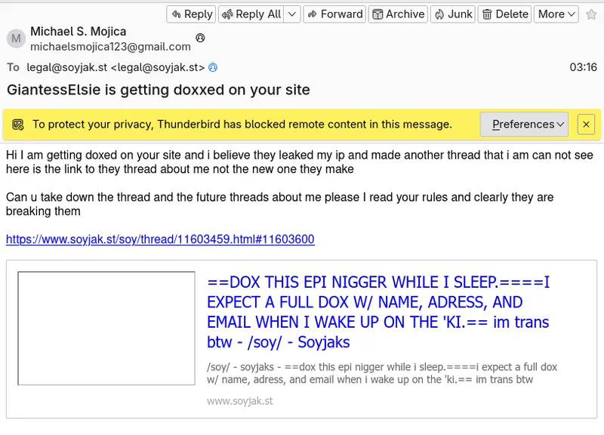604x435 pixels.
Task: Expand the Reply All dropdown arrow
Action: 292,14
